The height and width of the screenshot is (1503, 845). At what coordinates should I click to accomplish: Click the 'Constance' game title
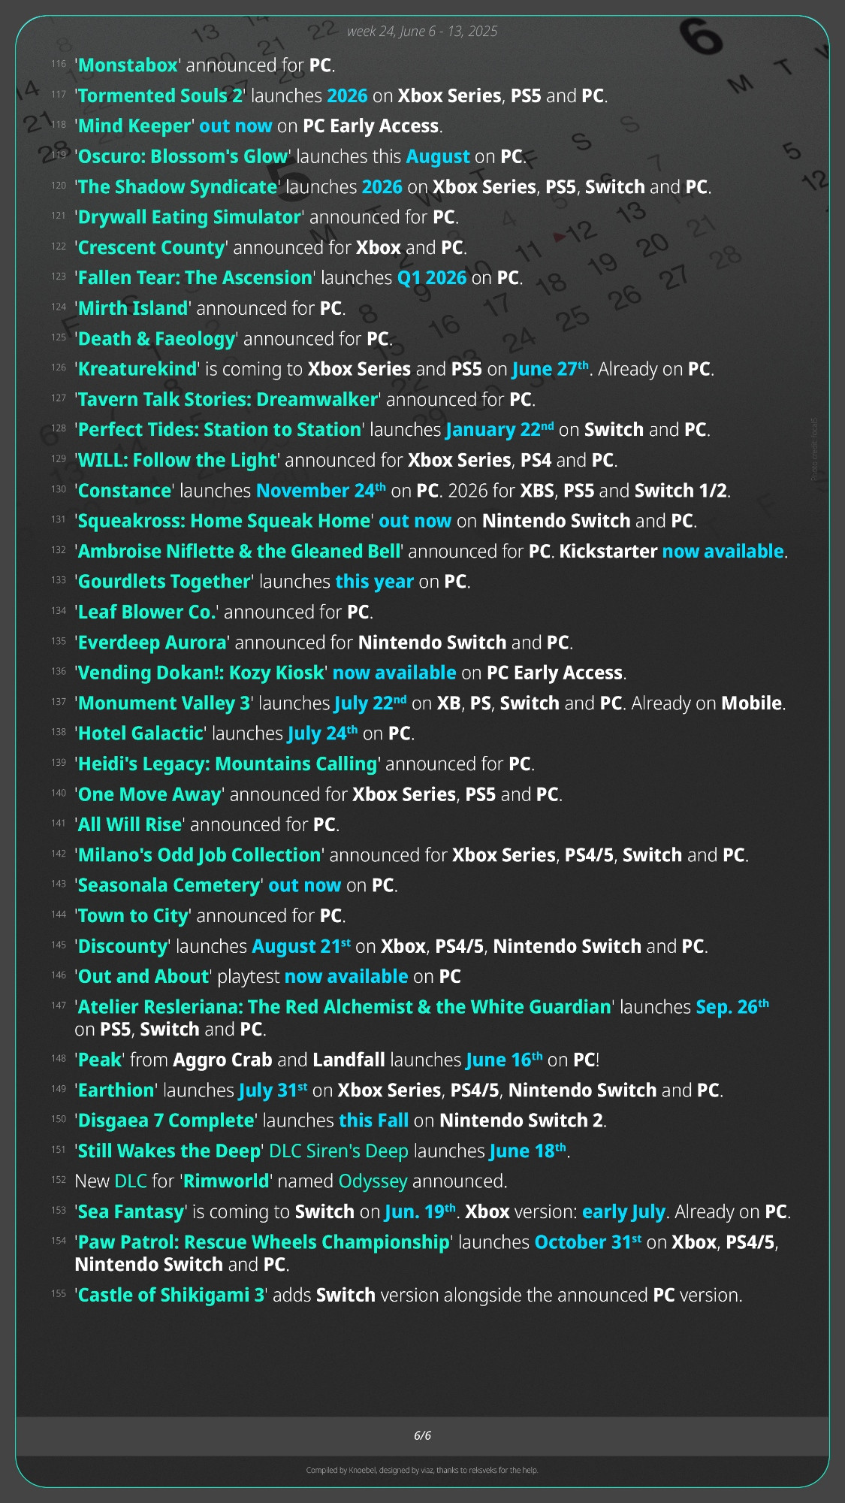125,490
